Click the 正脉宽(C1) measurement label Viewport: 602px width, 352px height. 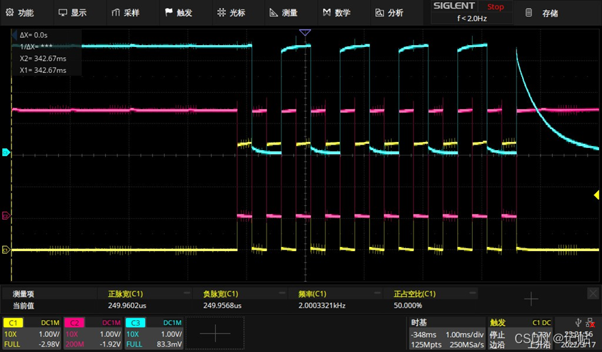pyautogui.click(x=125, y=294)
